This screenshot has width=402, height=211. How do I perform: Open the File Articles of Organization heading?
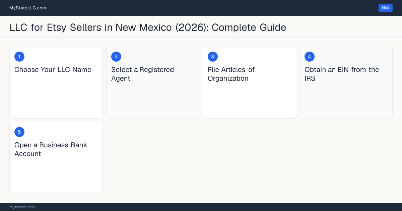(x=231, y=74)
